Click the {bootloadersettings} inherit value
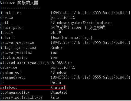The image size is (131, 101). [71, 38]
